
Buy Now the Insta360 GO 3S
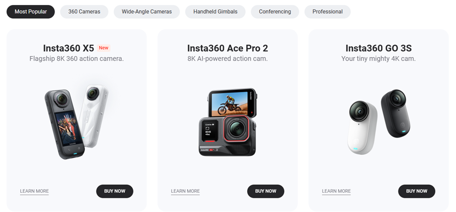pos(417,191)
